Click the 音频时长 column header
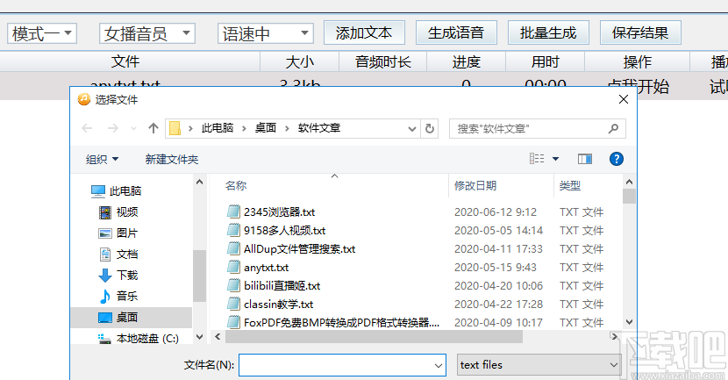The image size is (728, 380). (x=382, y=61)
